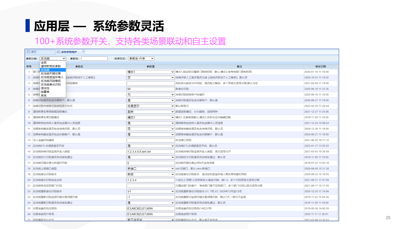The image size is (408, 229).
Task: Open the V1 dropdown in row 22
Action: pyautogui.click(x=150, y=191)
